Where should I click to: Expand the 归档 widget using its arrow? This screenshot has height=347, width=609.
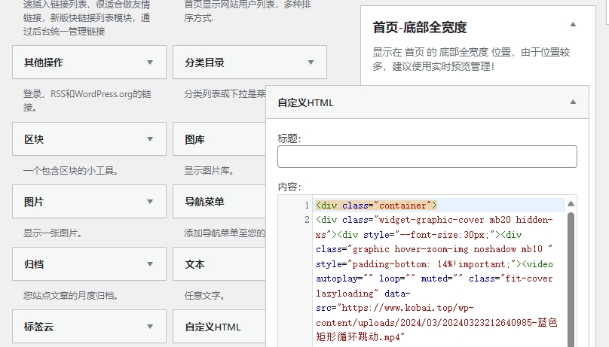pyautogui.click(x=150, y=265)
